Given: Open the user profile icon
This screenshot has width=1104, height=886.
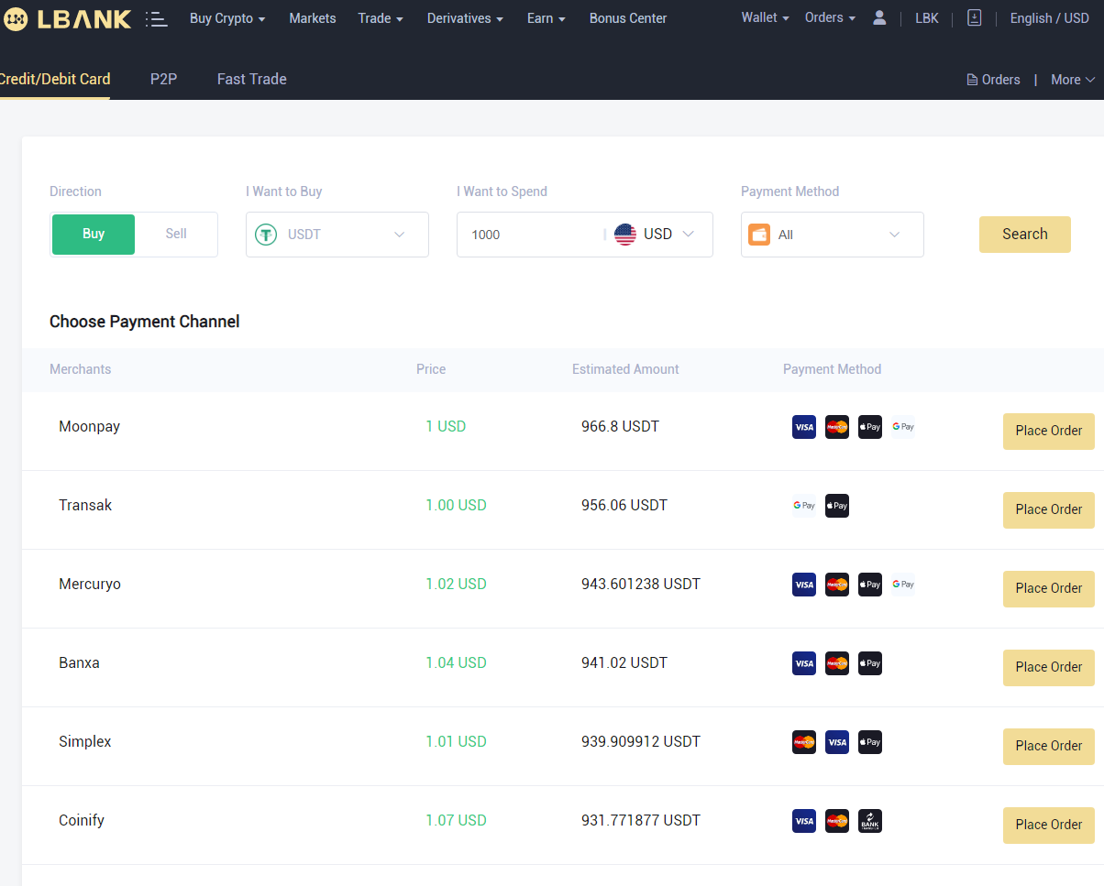Looking at the screenshot, I should coord(879,17).
